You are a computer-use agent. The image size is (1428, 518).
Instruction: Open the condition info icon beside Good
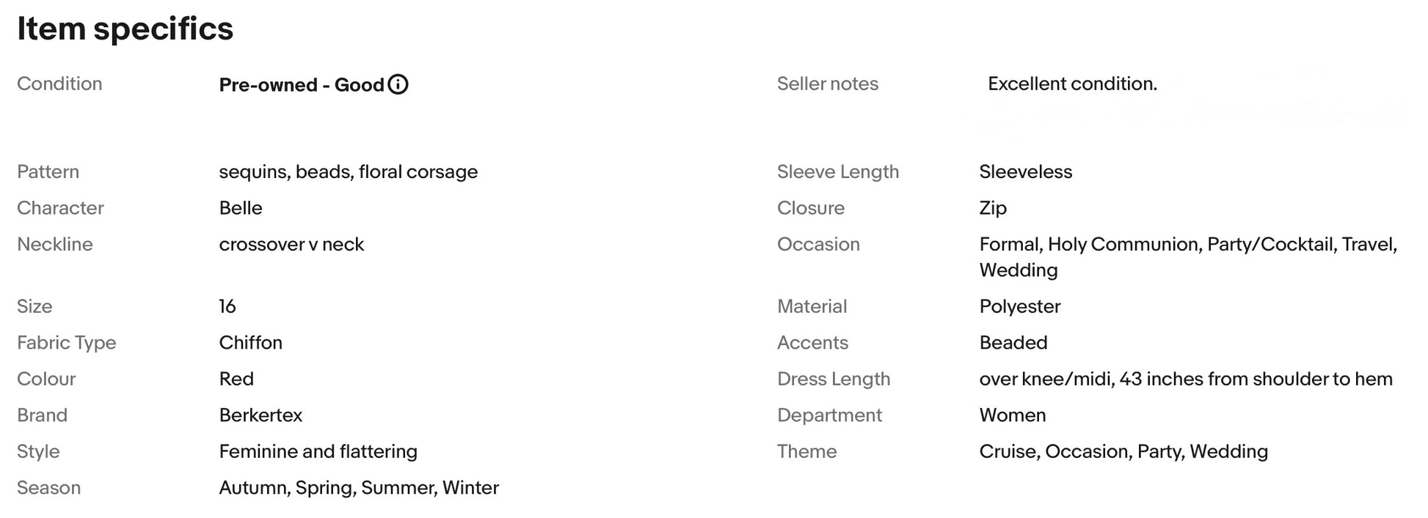(x=398, y=85)
